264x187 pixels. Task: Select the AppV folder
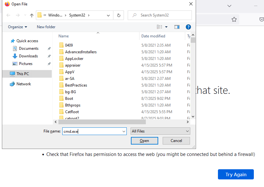tap(70, 72)
